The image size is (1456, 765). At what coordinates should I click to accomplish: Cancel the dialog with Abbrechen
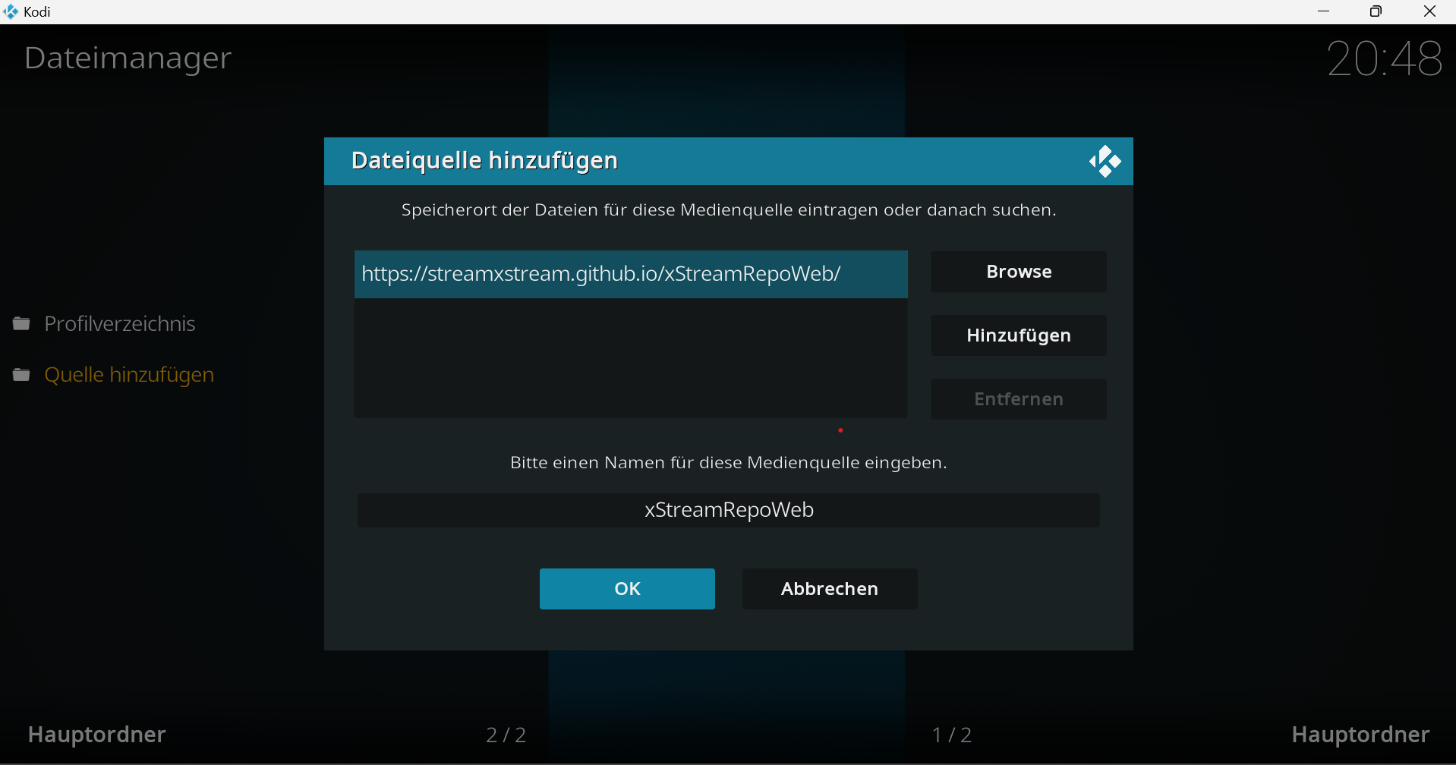pyautogui.click(x=829, y=589)
